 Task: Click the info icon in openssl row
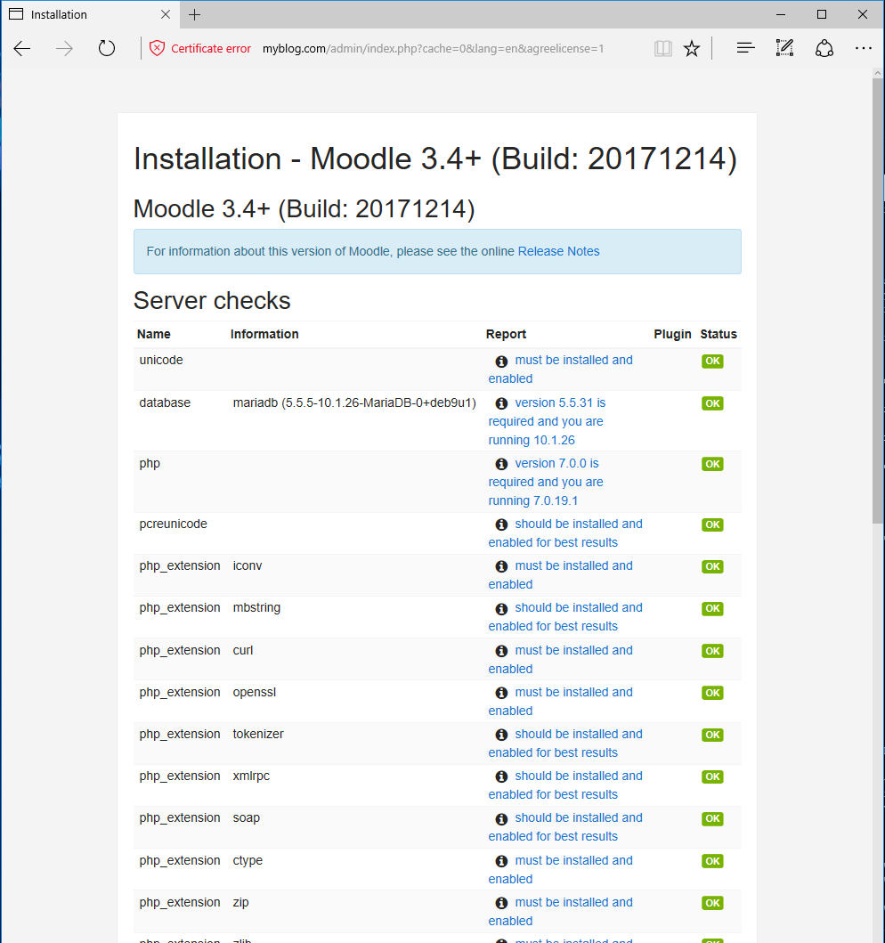pyautogui.click(x=501, y=693)
